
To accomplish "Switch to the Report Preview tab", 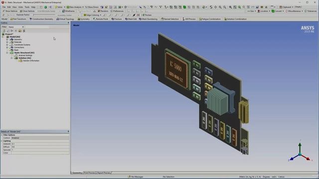I will coord(104,173).
